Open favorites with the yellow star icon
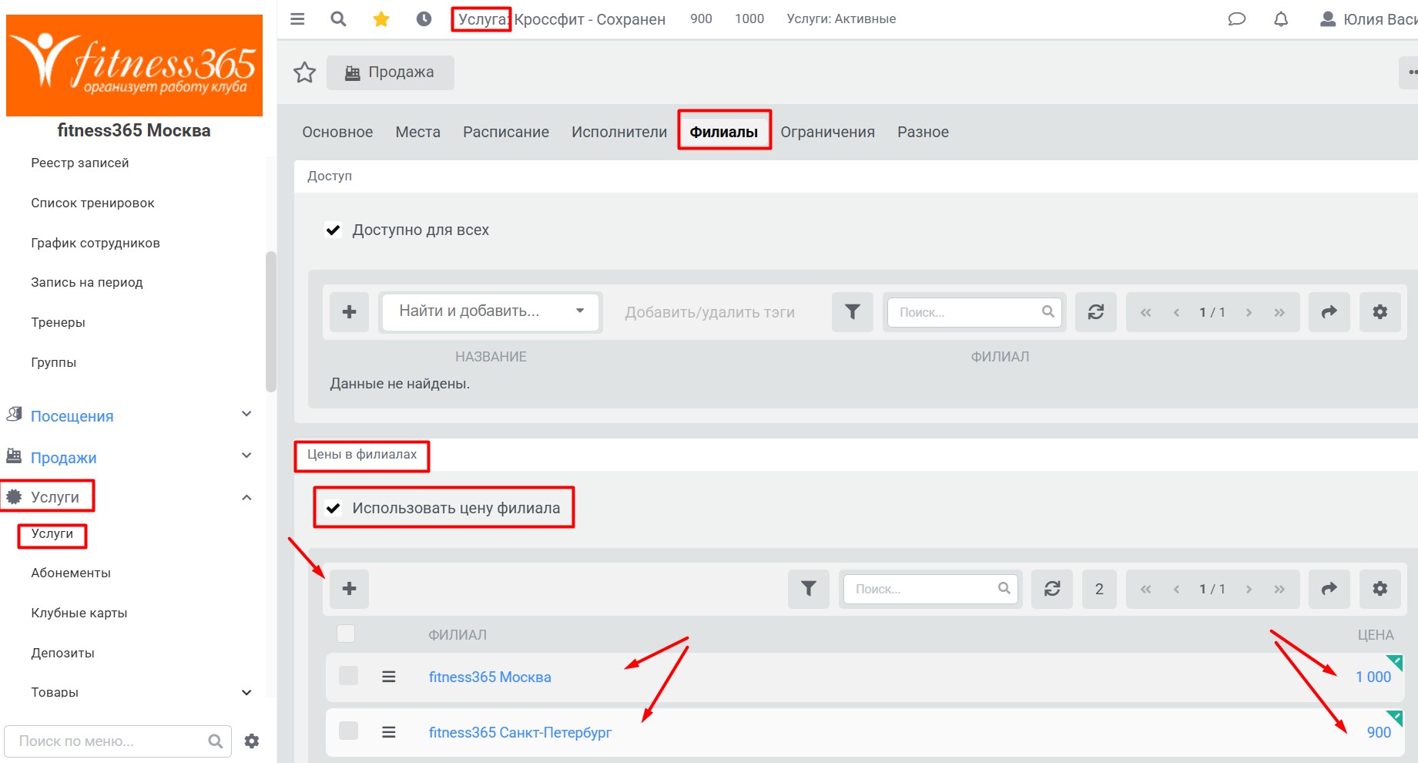Image resolution: width=1418 pixels, height=763 pixels. [x=381, y=19]
